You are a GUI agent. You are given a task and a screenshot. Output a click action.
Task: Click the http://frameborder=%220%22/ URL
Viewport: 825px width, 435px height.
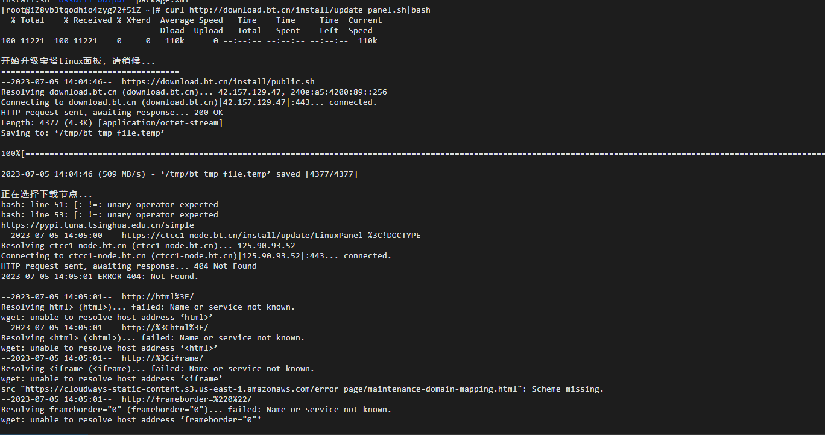click(186, 399)
